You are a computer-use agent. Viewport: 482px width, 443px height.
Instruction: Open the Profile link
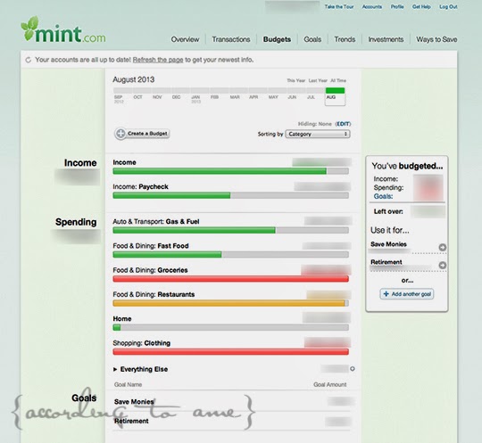click(x=397, y=7)
